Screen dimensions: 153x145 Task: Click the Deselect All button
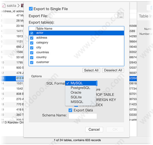[113, 70]
